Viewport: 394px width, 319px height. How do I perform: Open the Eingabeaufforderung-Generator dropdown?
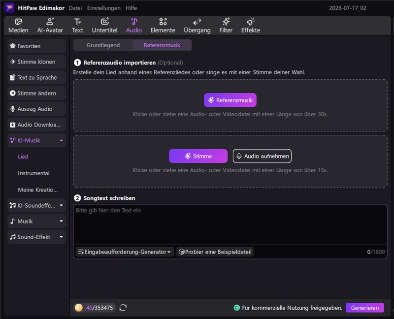click(125, 252)
